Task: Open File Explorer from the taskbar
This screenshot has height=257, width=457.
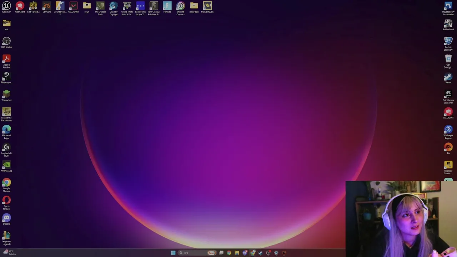Action: pyautogui.click(x=237, y=253)
